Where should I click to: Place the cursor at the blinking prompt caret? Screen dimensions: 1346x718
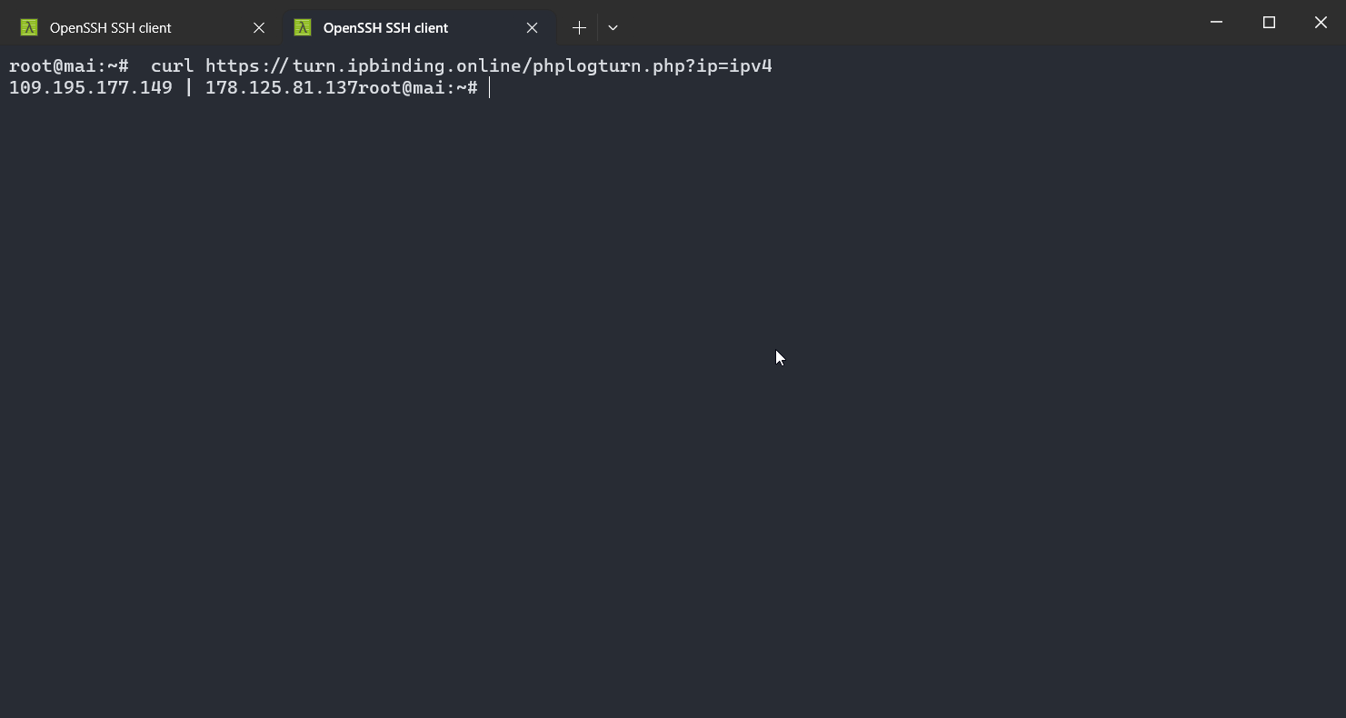tap(490, 87)
